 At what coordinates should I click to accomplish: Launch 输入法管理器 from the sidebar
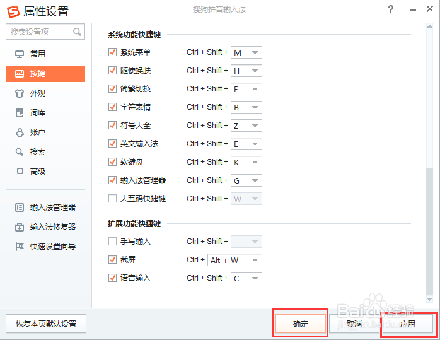tap(45, 208)
